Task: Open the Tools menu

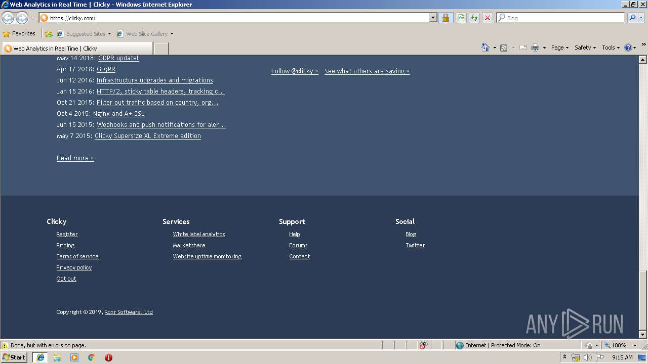Action: click(x=611, y=48)
